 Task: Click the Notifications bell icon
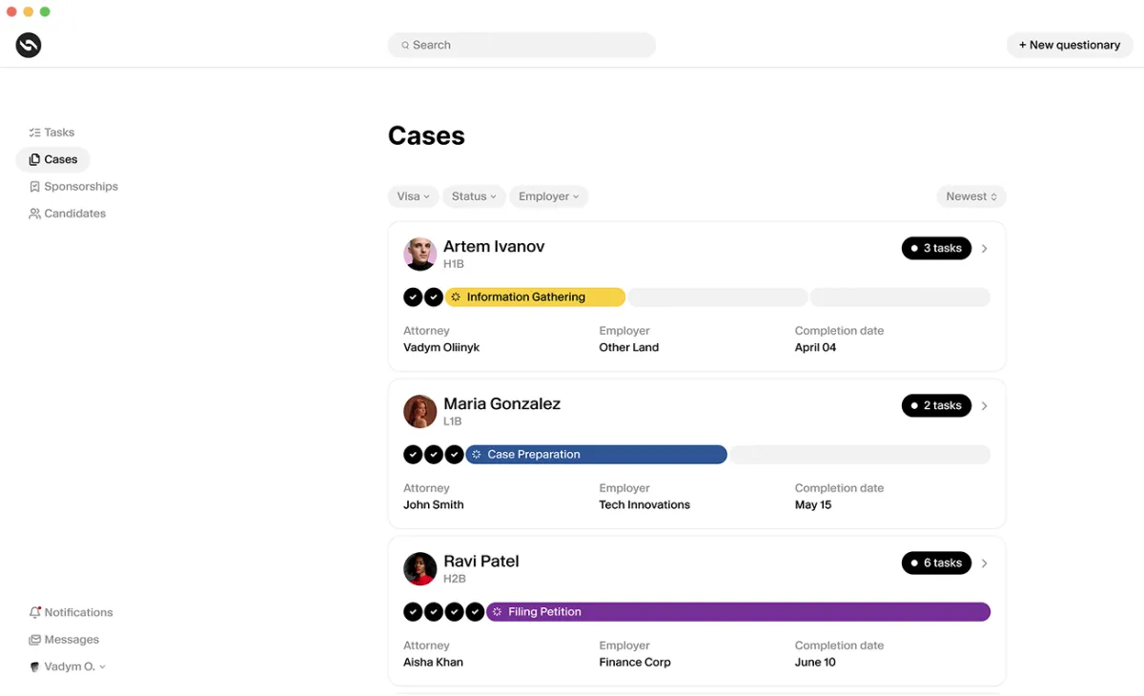(34, 612)
